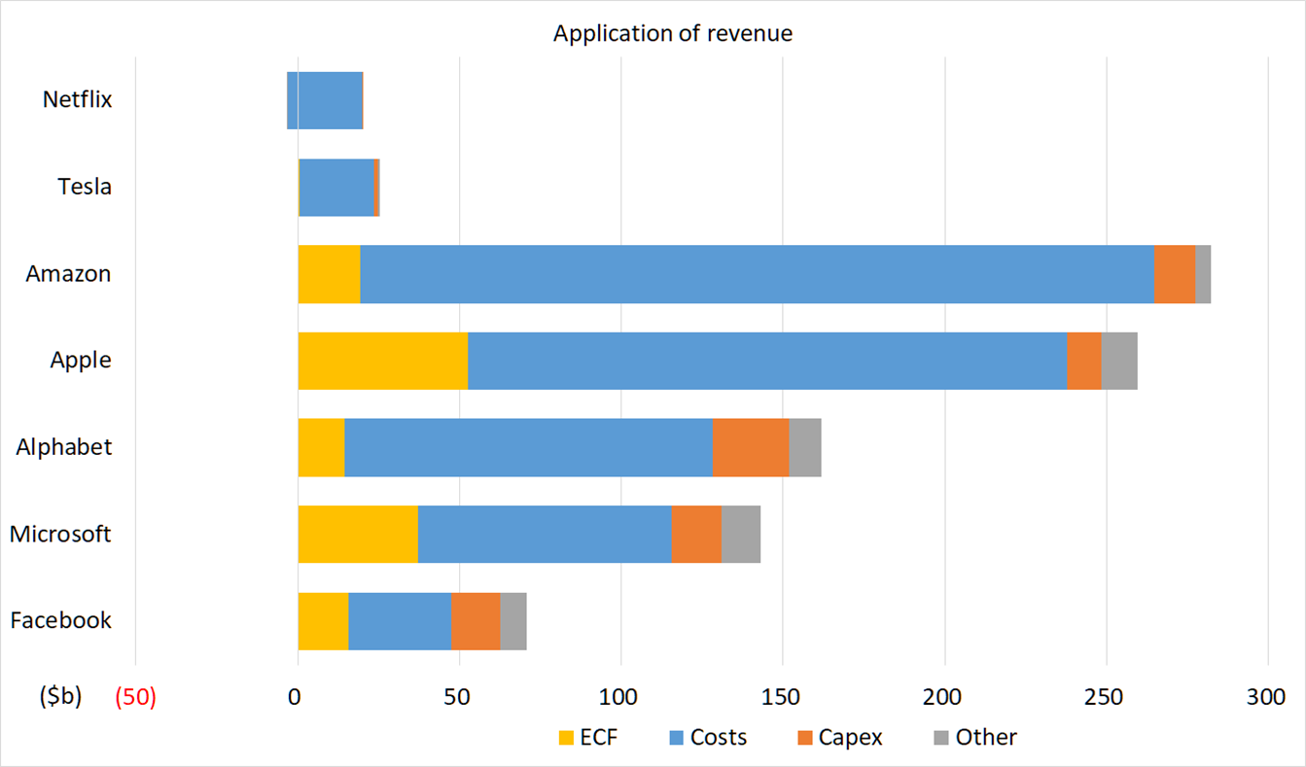This screenshot has height=767, width=1306.
Task: Select Amazon's blue Costs bar segment
Action: 757,273
